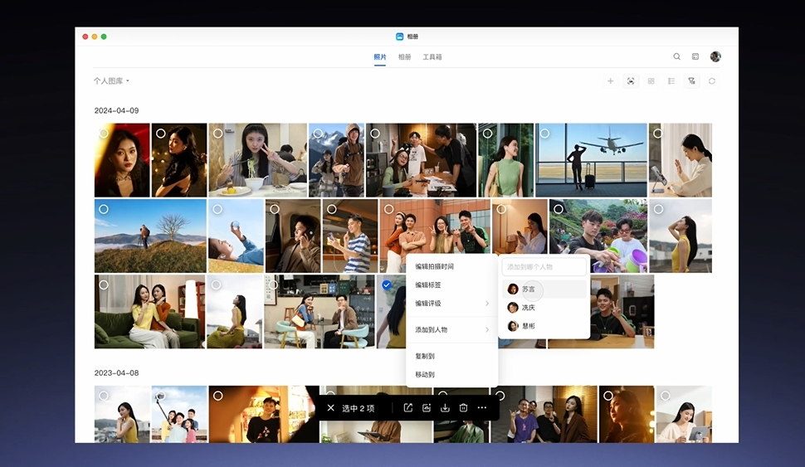Choose 编辑标签 from the context menu
805x467 pixels.
[x=428, y=285]
